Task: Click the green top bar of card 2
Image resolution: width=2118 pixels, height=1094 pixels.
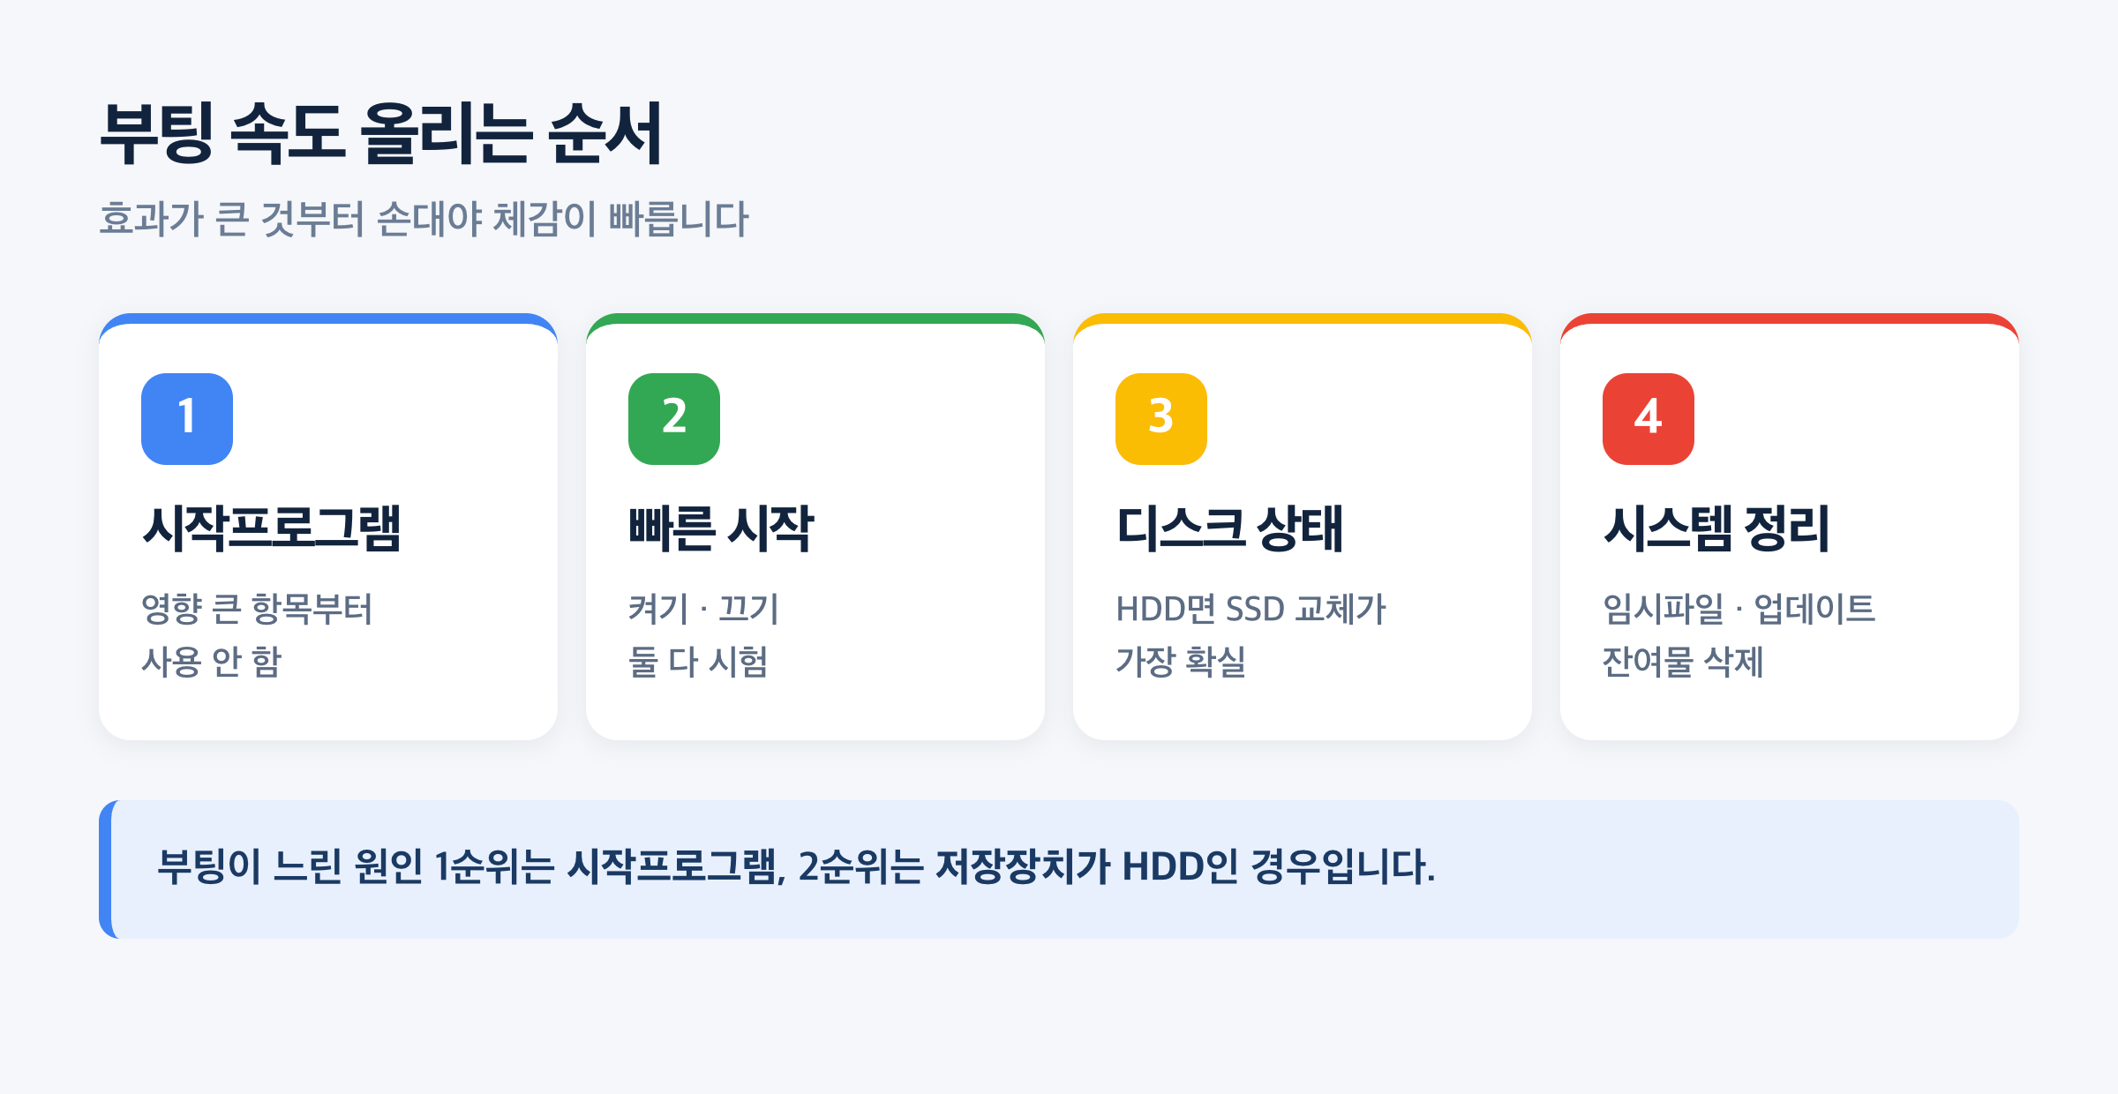Action: [x=815, y=318]
